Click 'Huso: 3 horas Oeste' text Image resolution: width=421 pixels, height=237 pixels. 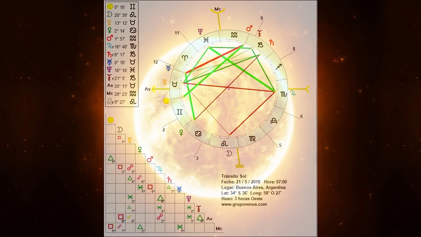coord(242,199)
